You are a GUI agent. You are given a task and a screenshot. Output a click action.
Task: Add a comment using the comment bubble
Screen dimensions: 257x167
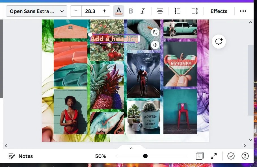pyautogui.click(x=219, y=42)
